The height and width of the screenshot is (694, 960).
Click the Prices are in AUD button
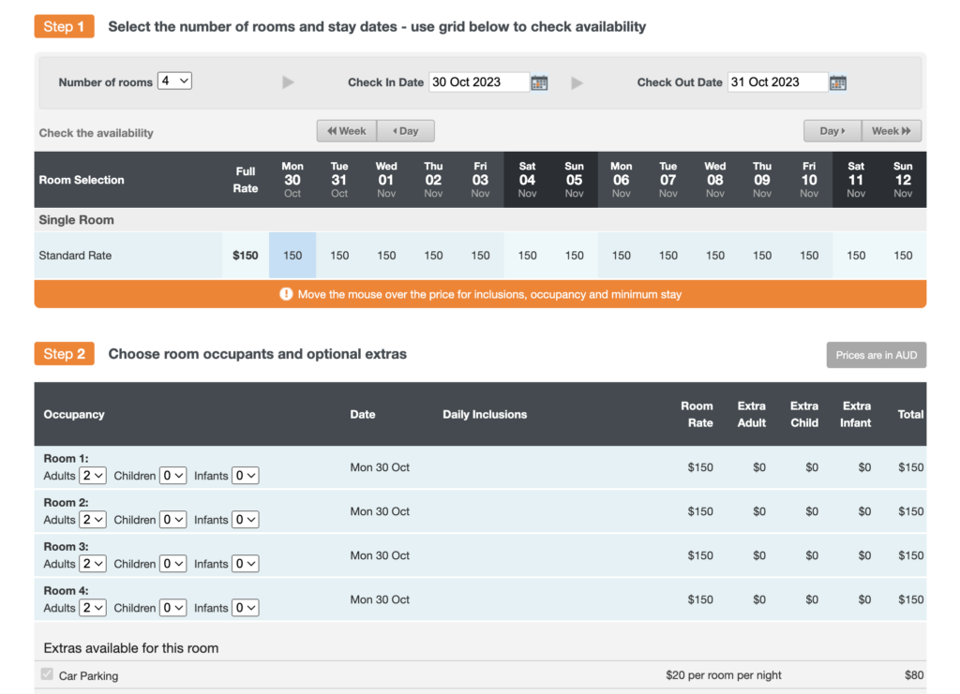[x=876, y=355]
